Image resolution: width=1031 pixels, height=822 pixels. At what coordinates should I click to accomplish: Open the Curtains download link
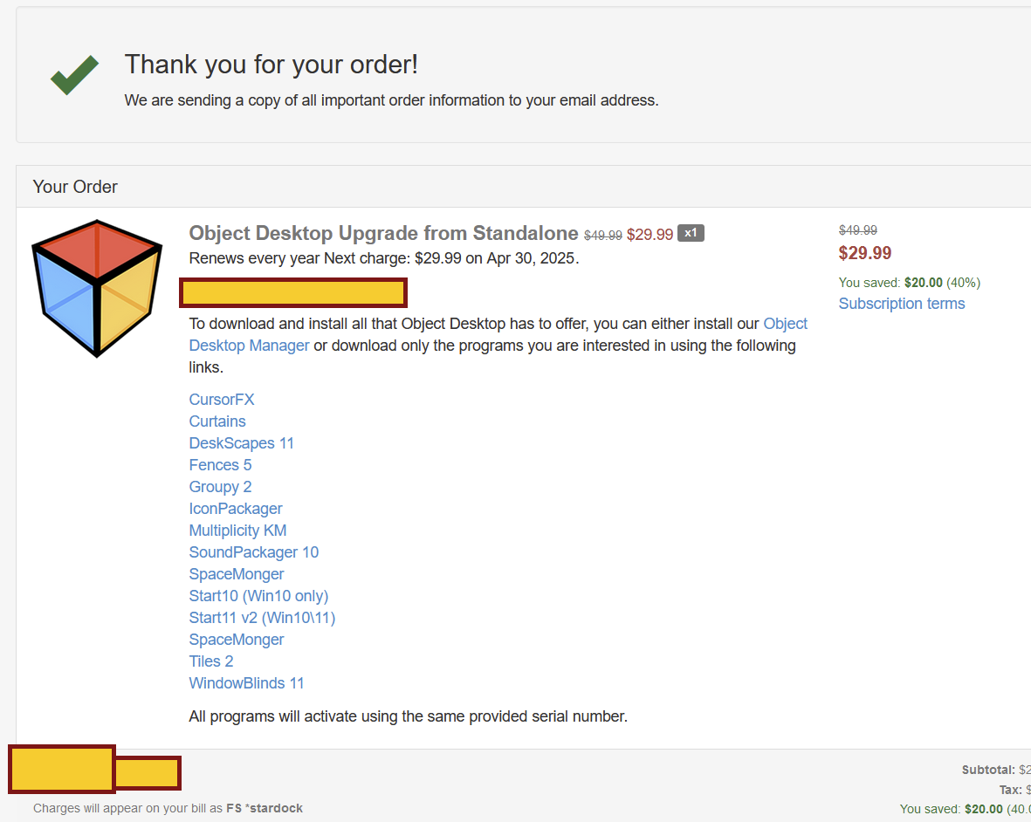[x=217, y=421]
